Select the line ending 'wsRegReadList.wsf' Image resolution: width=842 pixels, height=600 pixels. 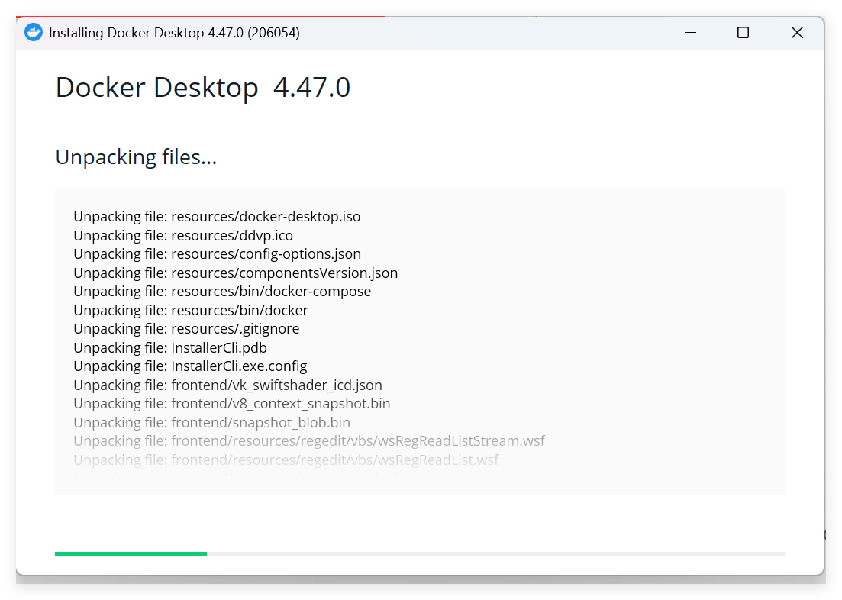[x=286, y=460]
